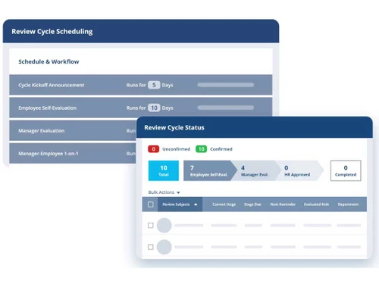The width and height of the screenshot is (379, 284).
Task: Sort by Review Subjects column arrow
Action: (x=196, y=204)
